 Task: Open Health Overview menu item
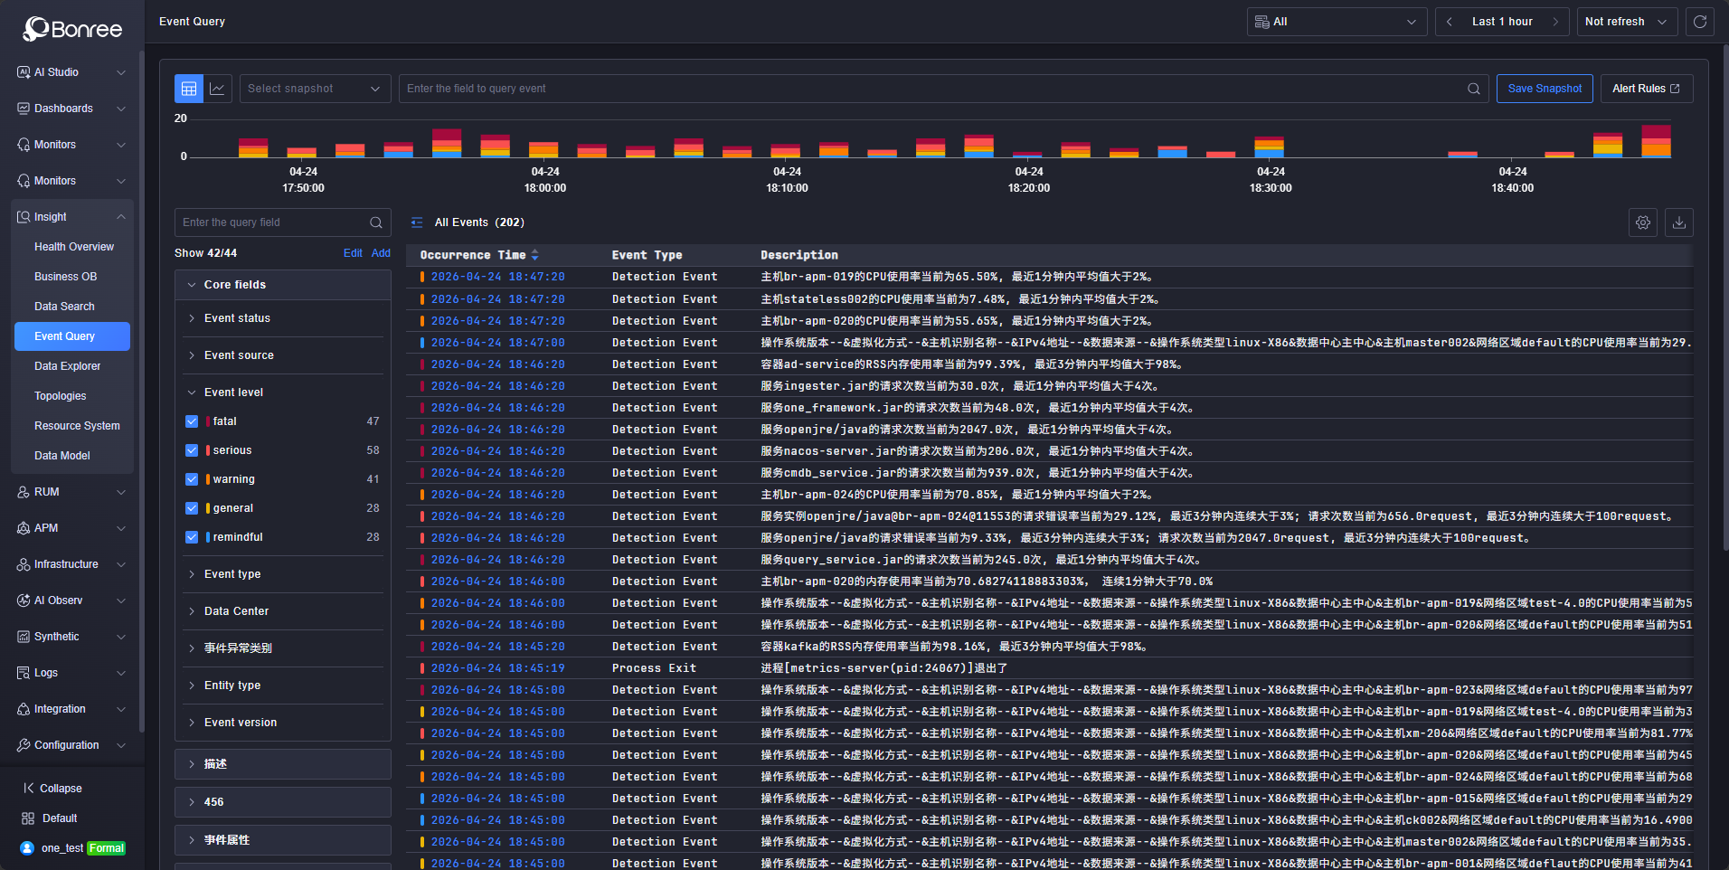[x=74, y=247]
